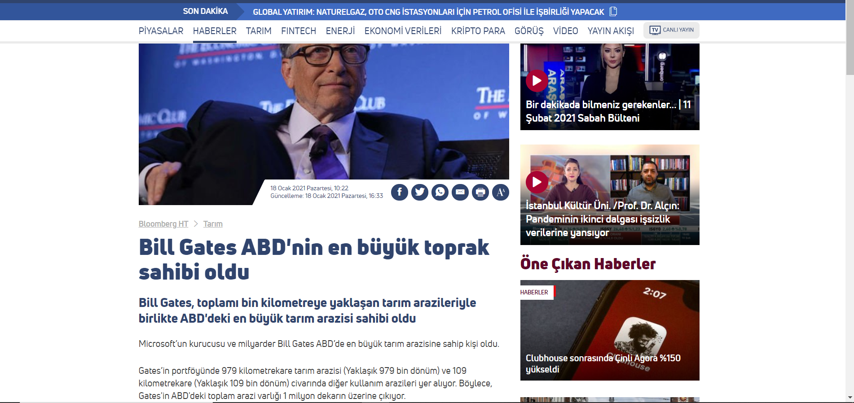This screenshot has height=403, width=854.
Task: Print the article icon
Action: coord(480,193)
